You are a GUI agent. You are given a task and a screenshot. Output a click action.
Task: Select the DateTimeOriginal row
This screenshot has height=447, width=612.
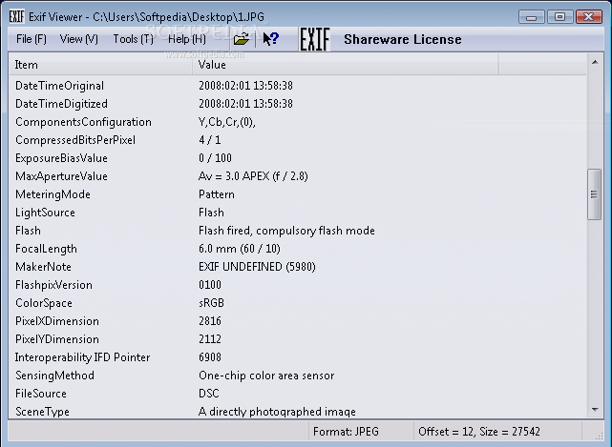pos(298,86)
